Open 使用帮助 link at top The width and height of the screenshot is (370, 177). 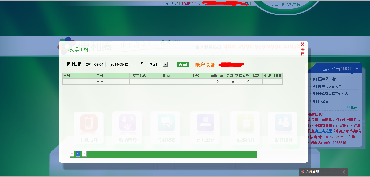click(x=172, y=3)
